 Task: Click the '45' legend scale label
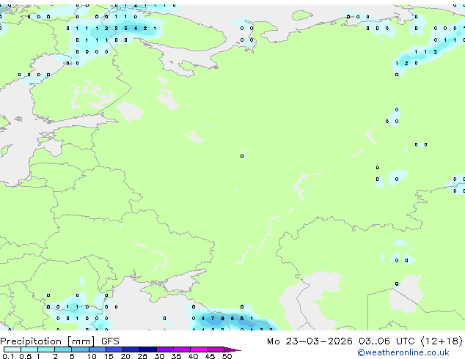[x=210, y=356]
